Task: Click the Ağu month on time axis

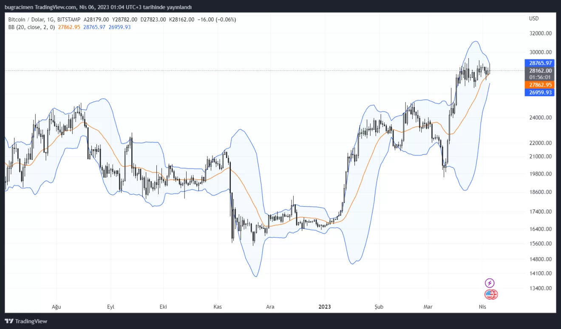Action: 56,306
